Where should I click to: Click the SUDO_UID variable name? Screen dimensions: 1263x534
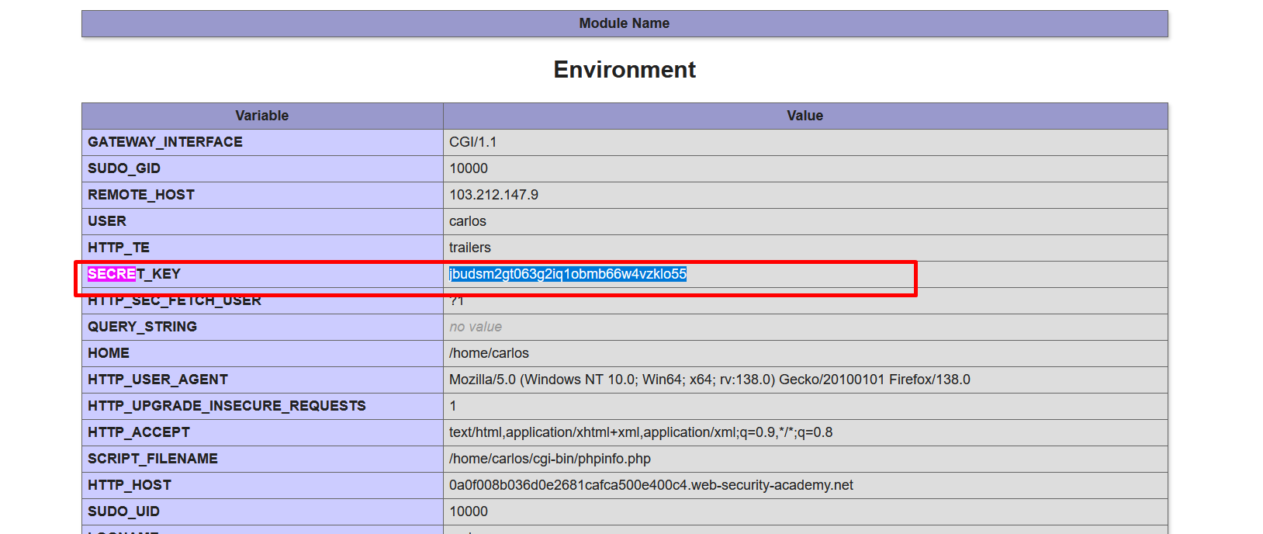123,511
